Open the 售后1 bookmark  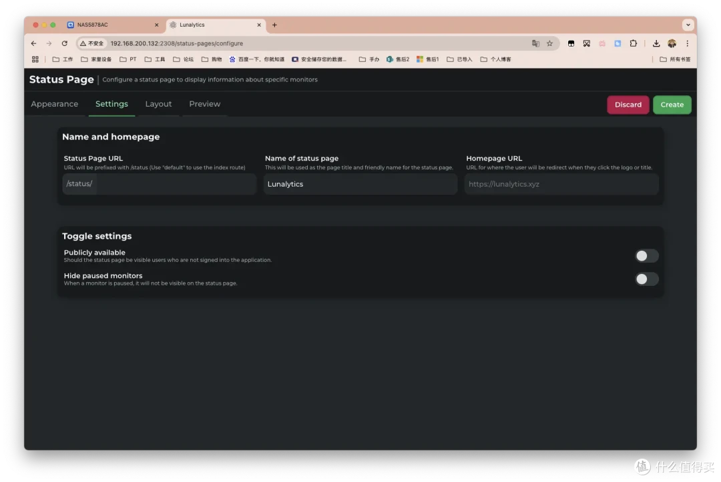tap(428, 59)
